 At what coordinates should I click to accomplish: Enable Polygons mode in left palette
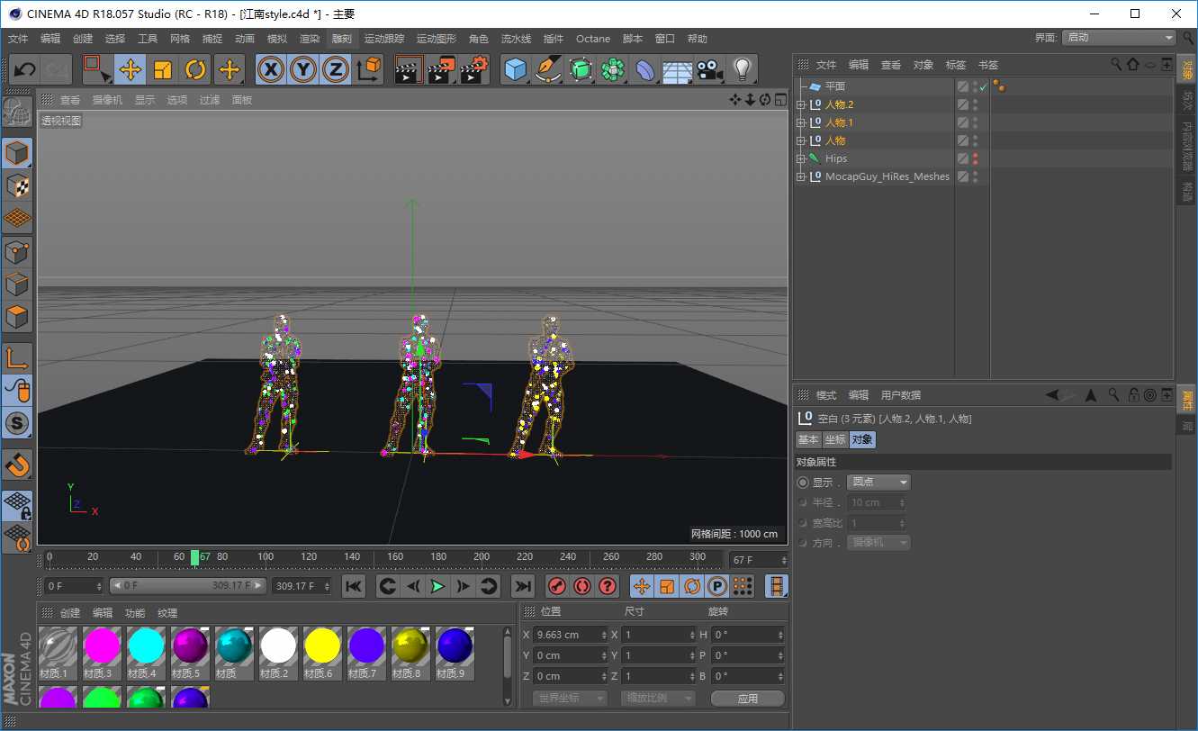pos(17,317)
